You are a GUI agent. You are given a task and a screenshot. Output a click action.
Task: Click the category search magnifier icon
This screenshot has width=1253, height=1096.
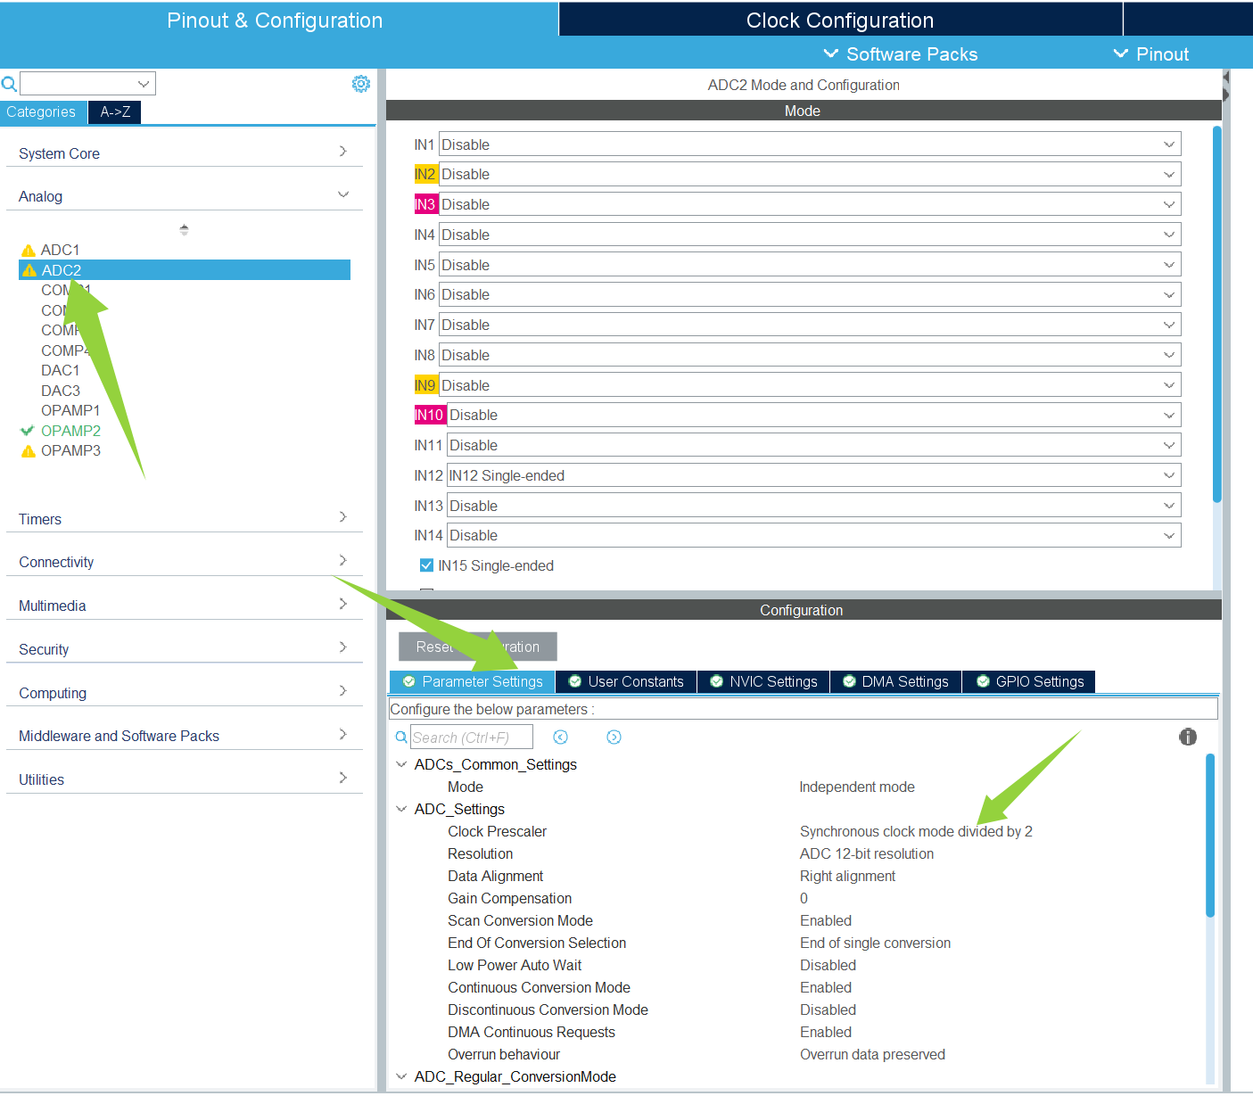[x=9, y=84]
